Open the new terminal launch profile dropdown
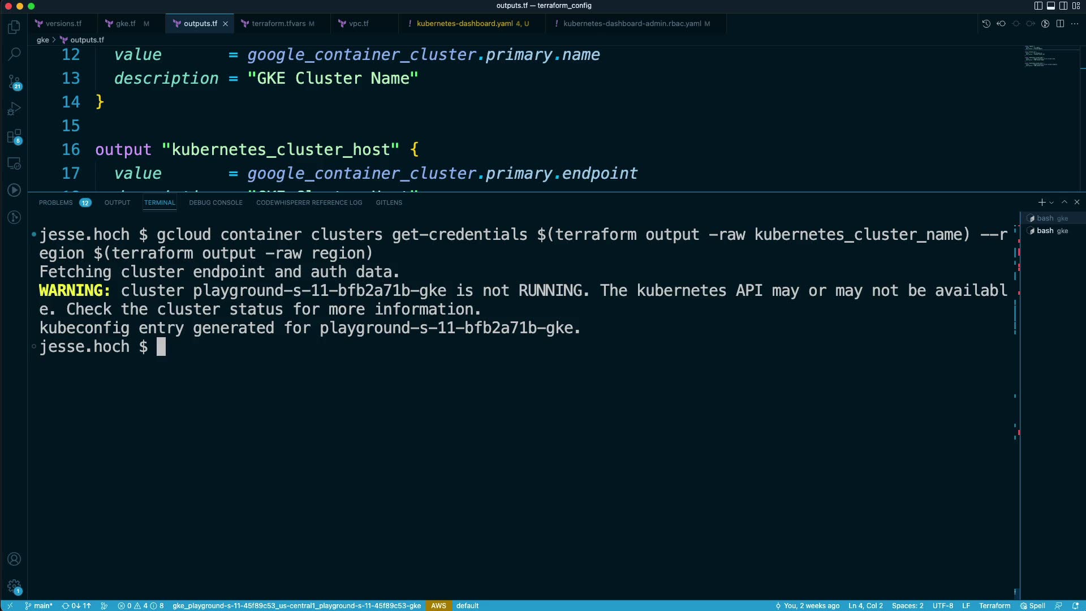 pyautogui.click(x=1051, y=203)
